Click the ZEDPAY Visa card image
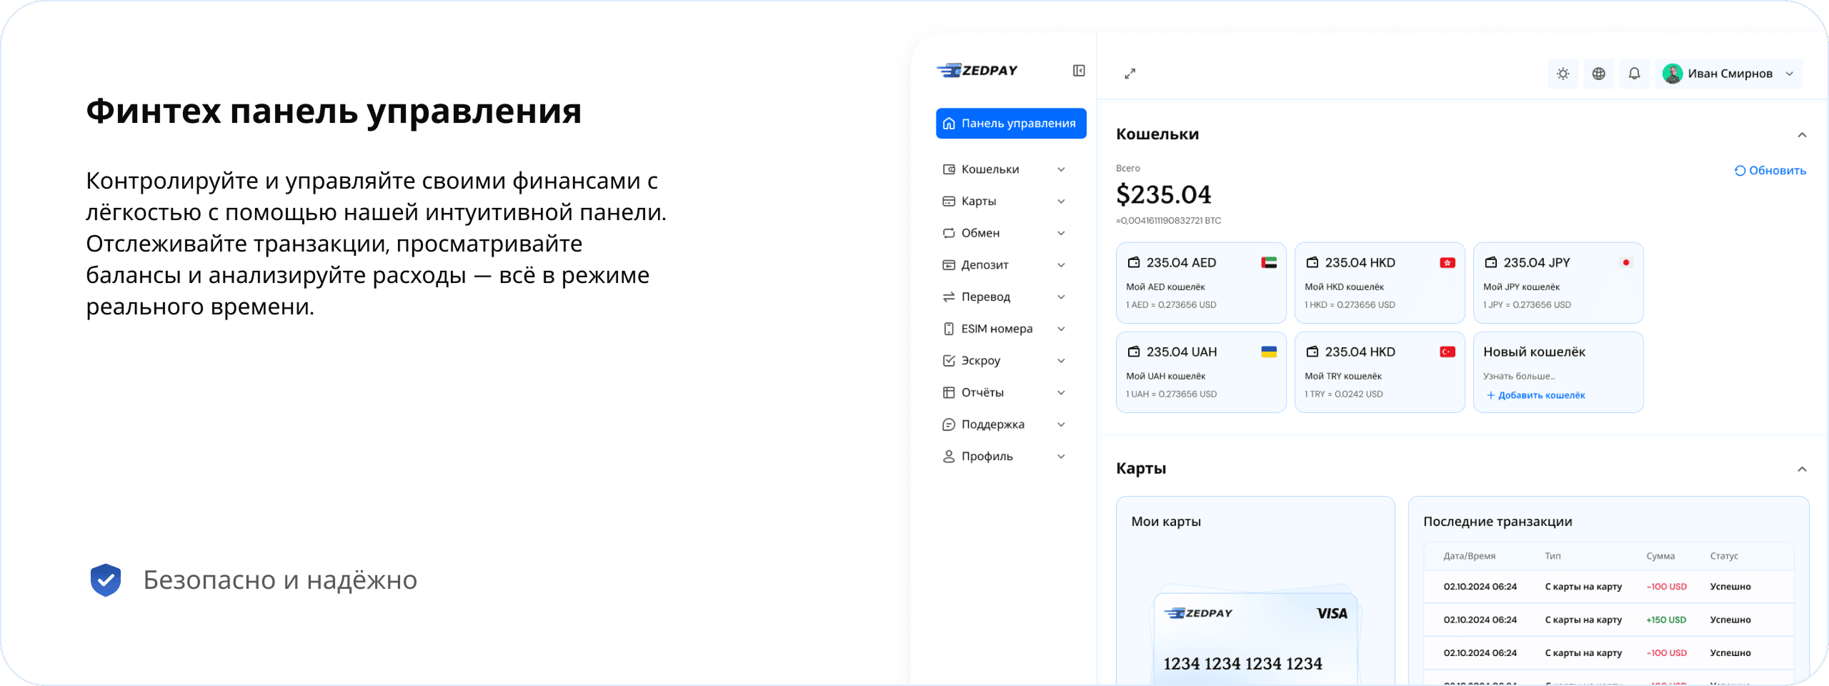The image size is (1829, 686). (1255, 636)
